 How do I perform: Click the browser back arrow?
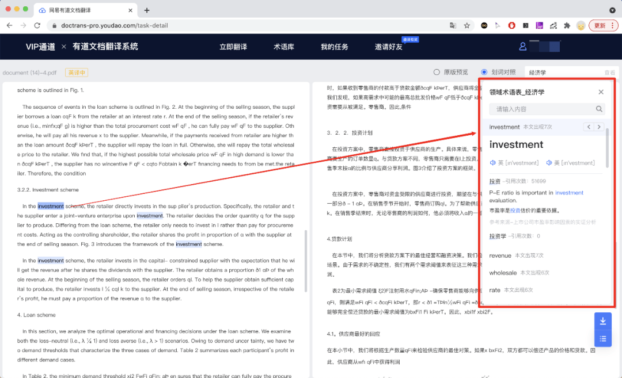click(10, 25)
